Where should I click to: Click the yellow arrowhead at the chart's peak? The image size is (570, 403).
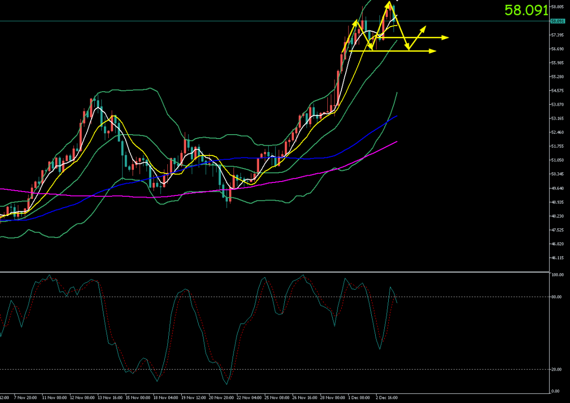(389, 4)
